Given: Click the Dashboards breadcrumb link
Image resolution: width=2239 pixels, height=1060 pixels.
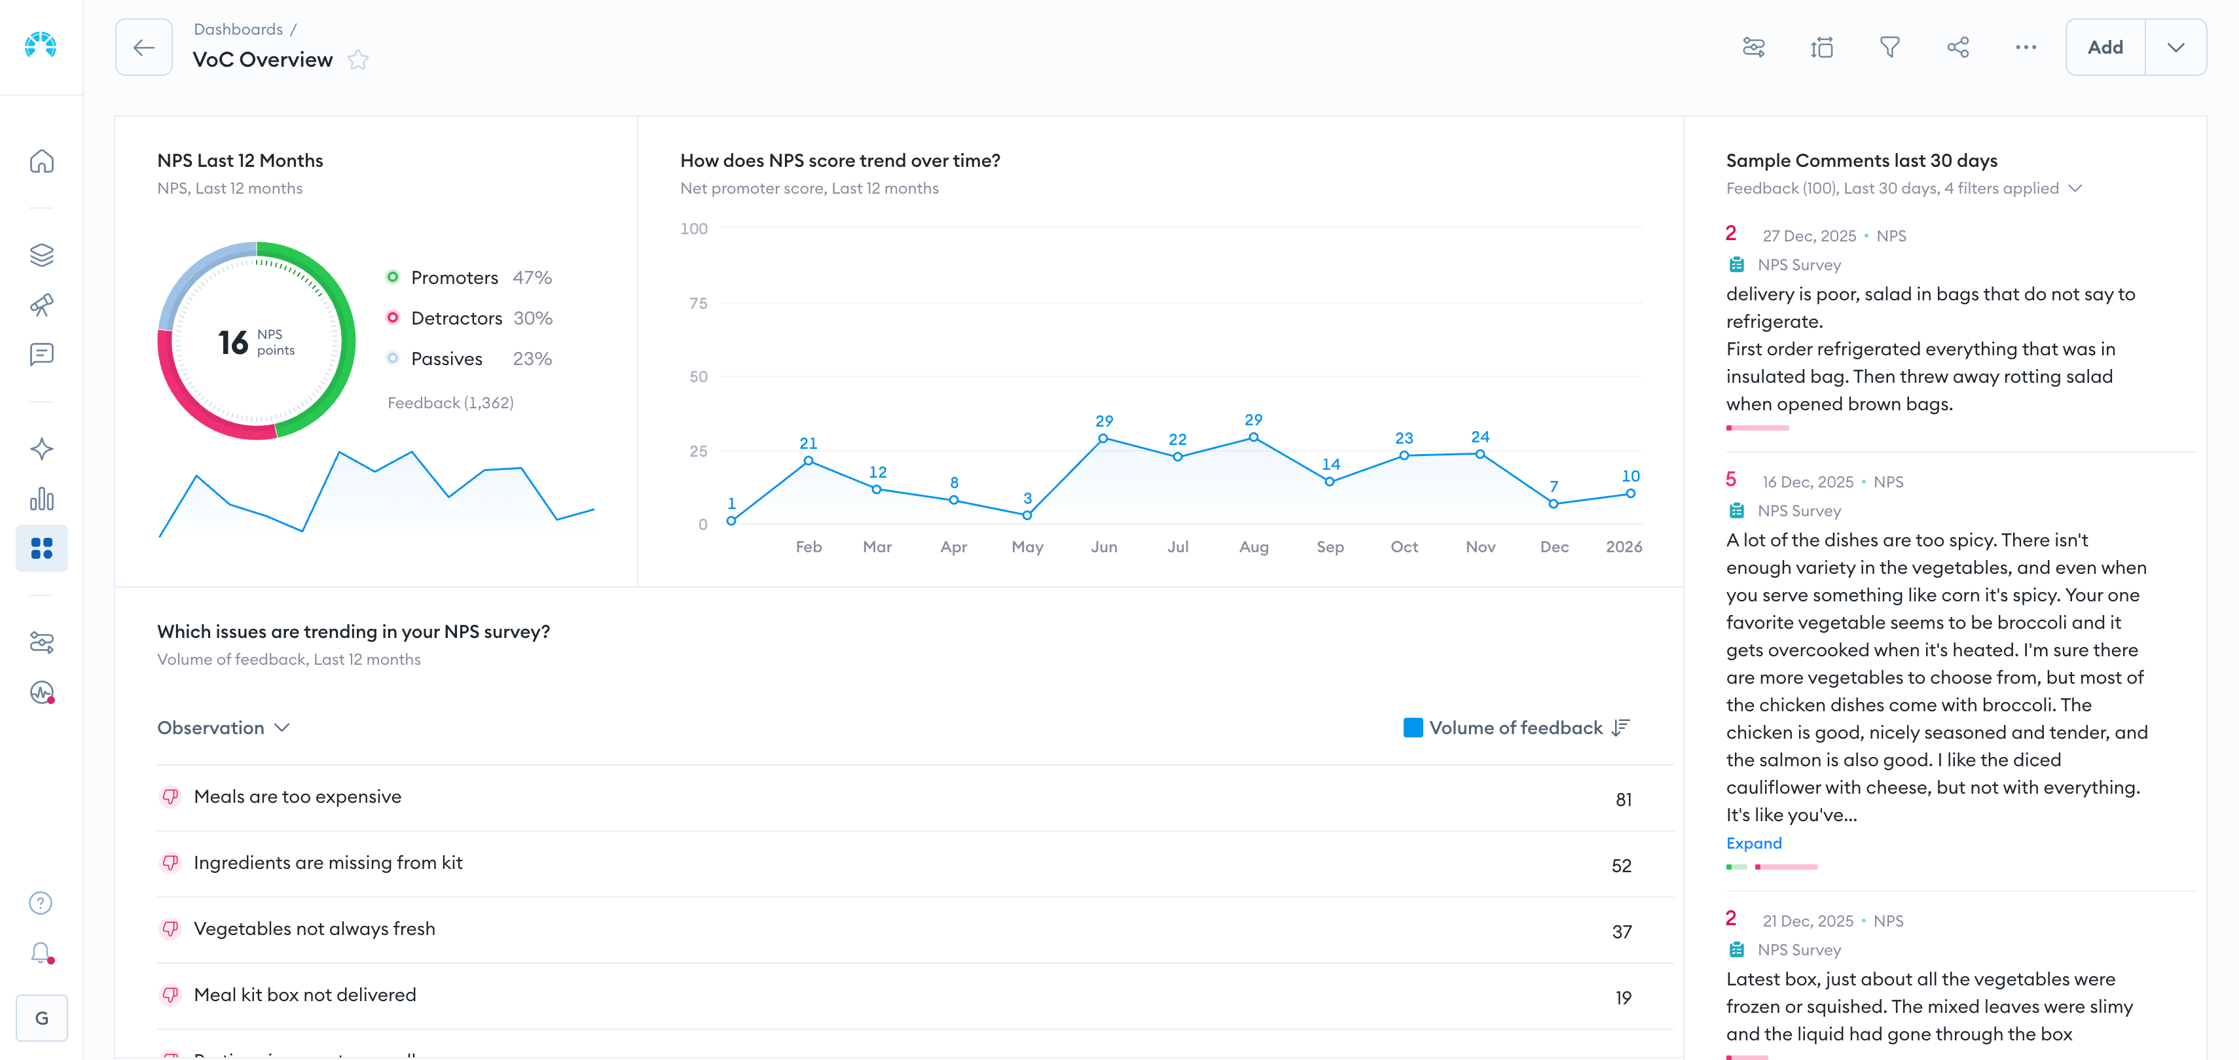Looking at the screenshot, I should [x=238, y=29].
